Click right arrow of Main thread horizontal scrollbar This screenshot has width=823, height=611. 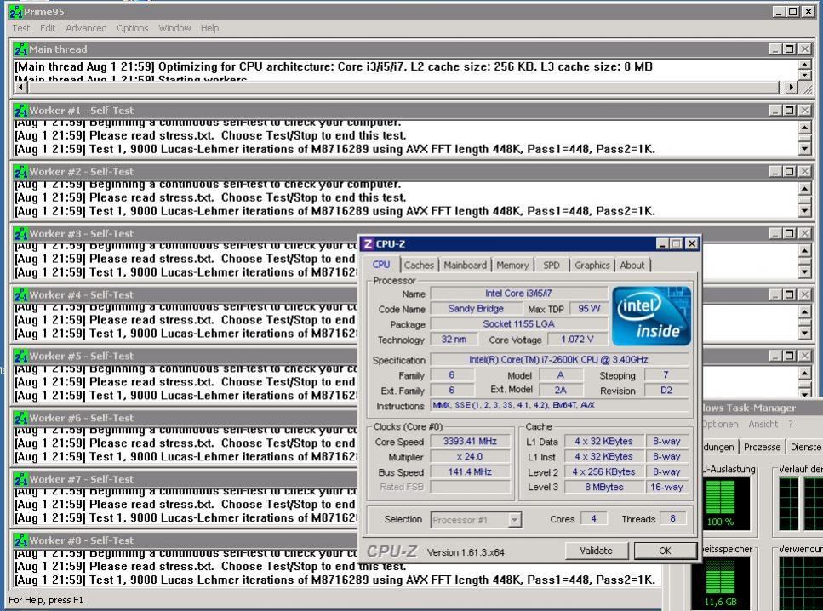pos(792,87)
